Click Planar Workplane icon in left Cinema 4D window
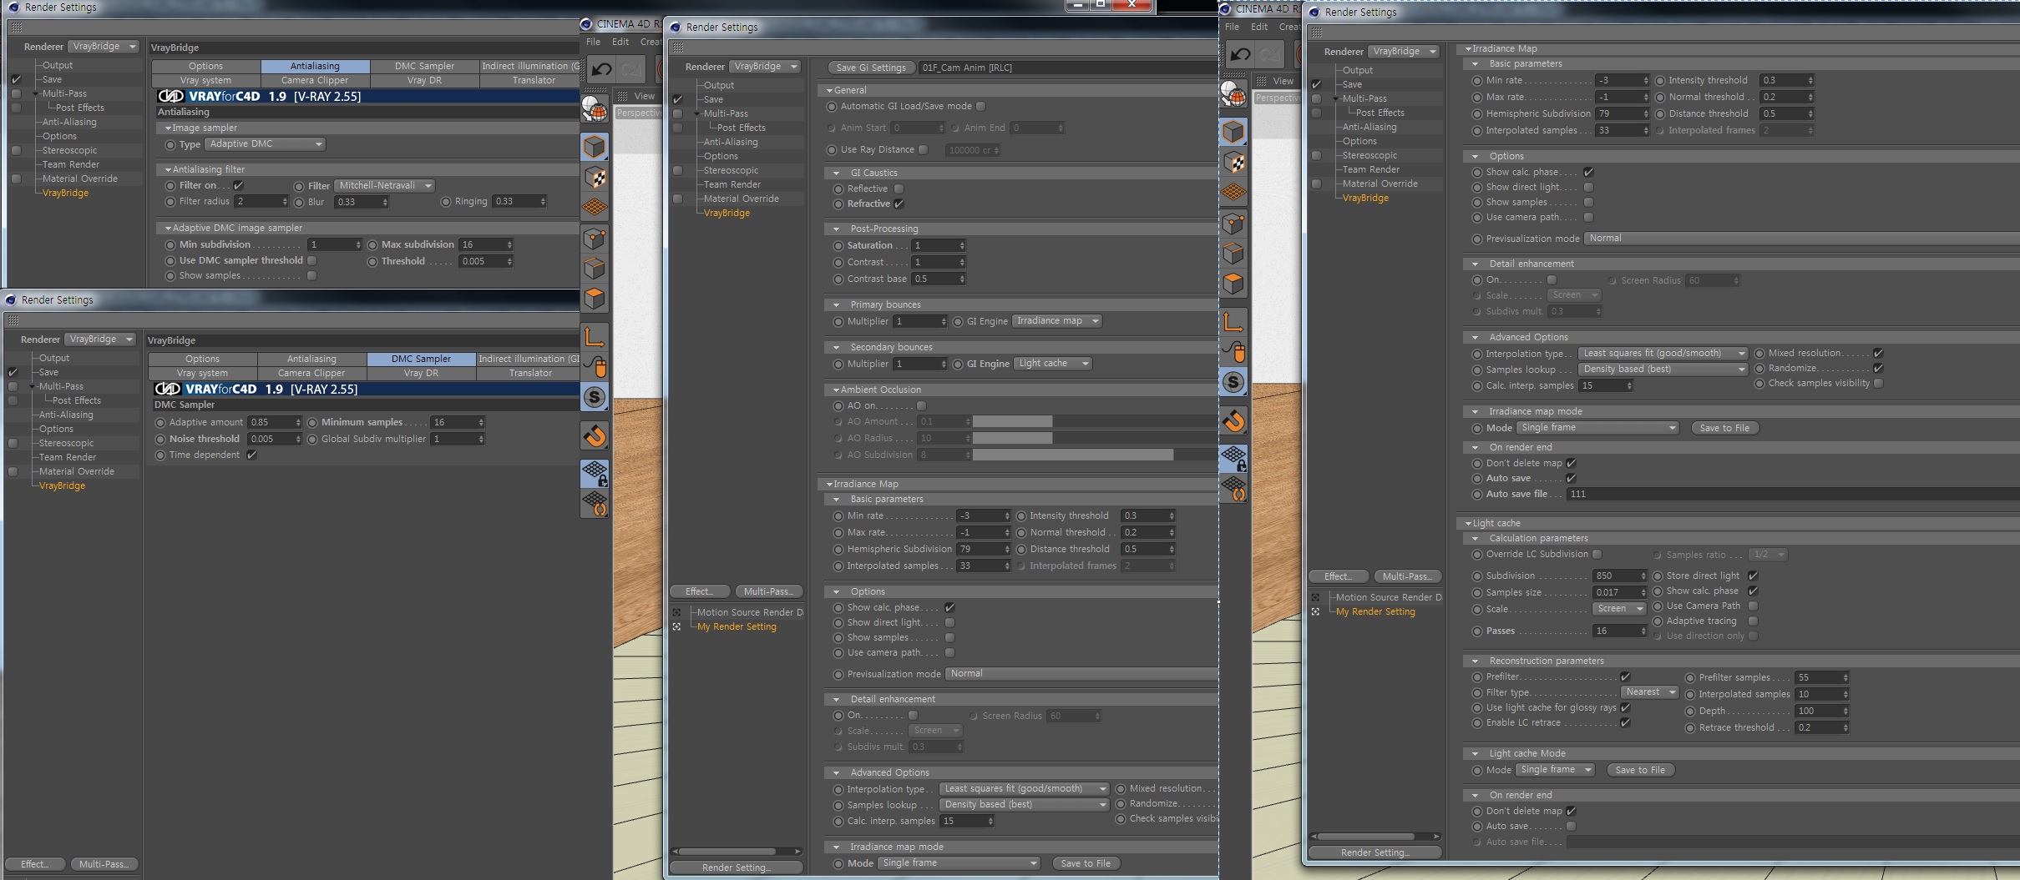Screen dimensions: 2020x880 pos(595,504)
